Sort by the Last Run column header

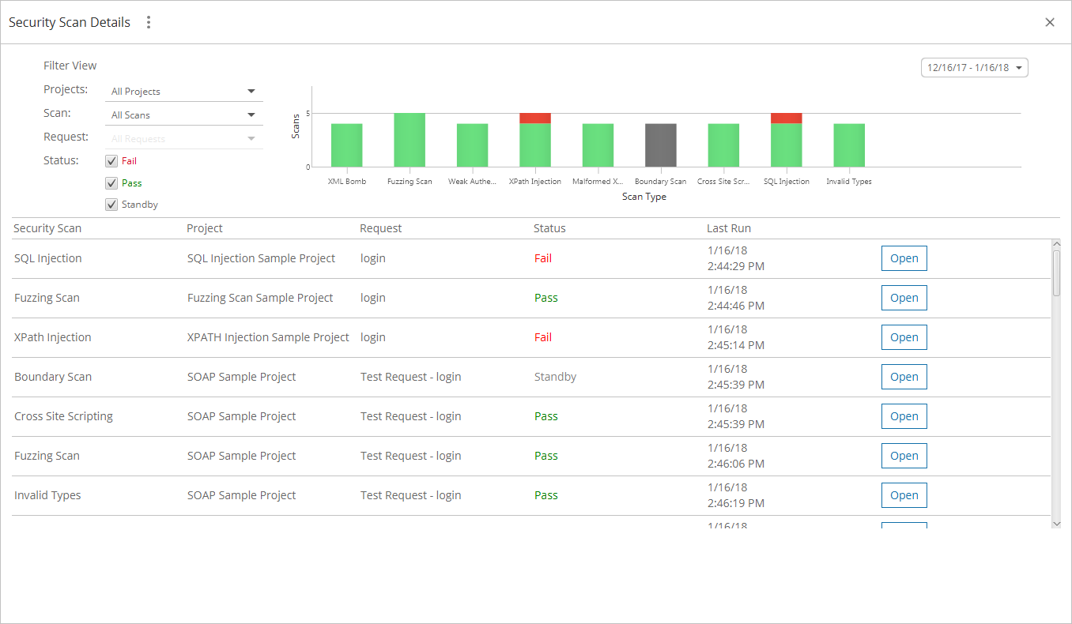[x=729, y=228]
